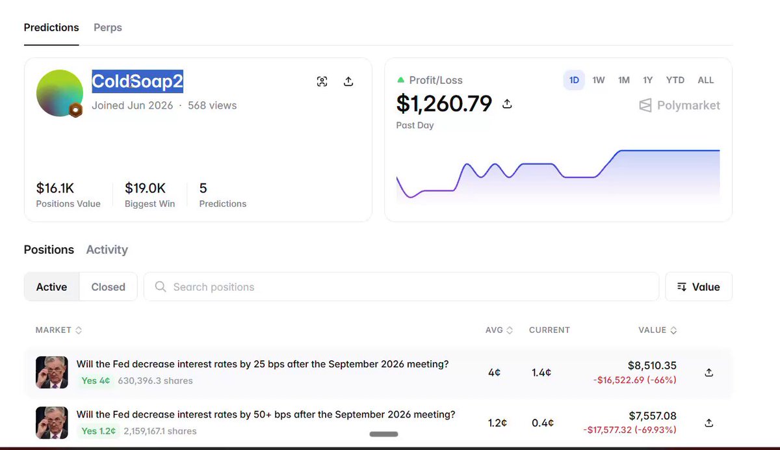Click the $7,557.08 position value
The image size is (780, 450).
point(653,416)
